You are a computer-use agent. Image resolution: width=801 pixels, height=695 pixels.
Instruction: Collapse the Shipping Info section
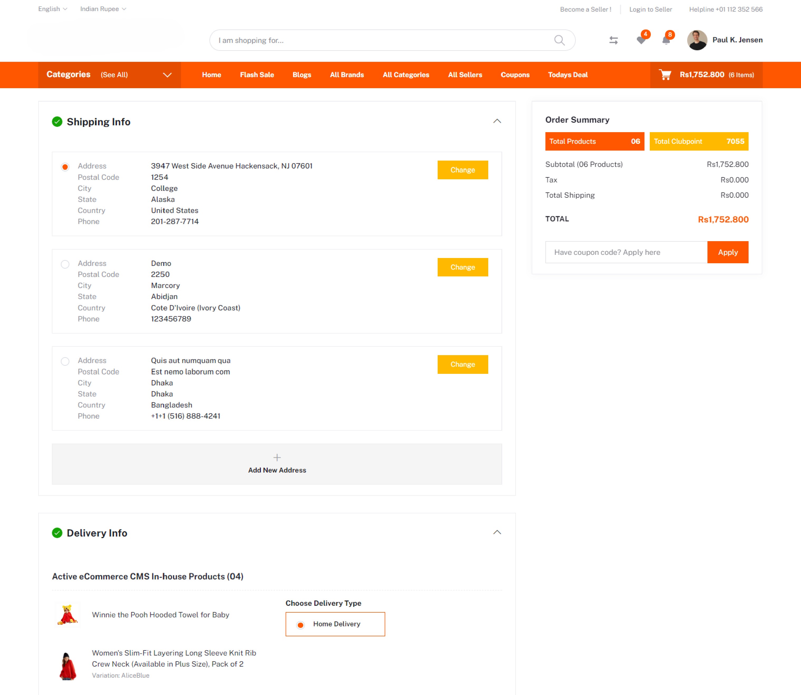pyautogui.click(x=497, y=121)
